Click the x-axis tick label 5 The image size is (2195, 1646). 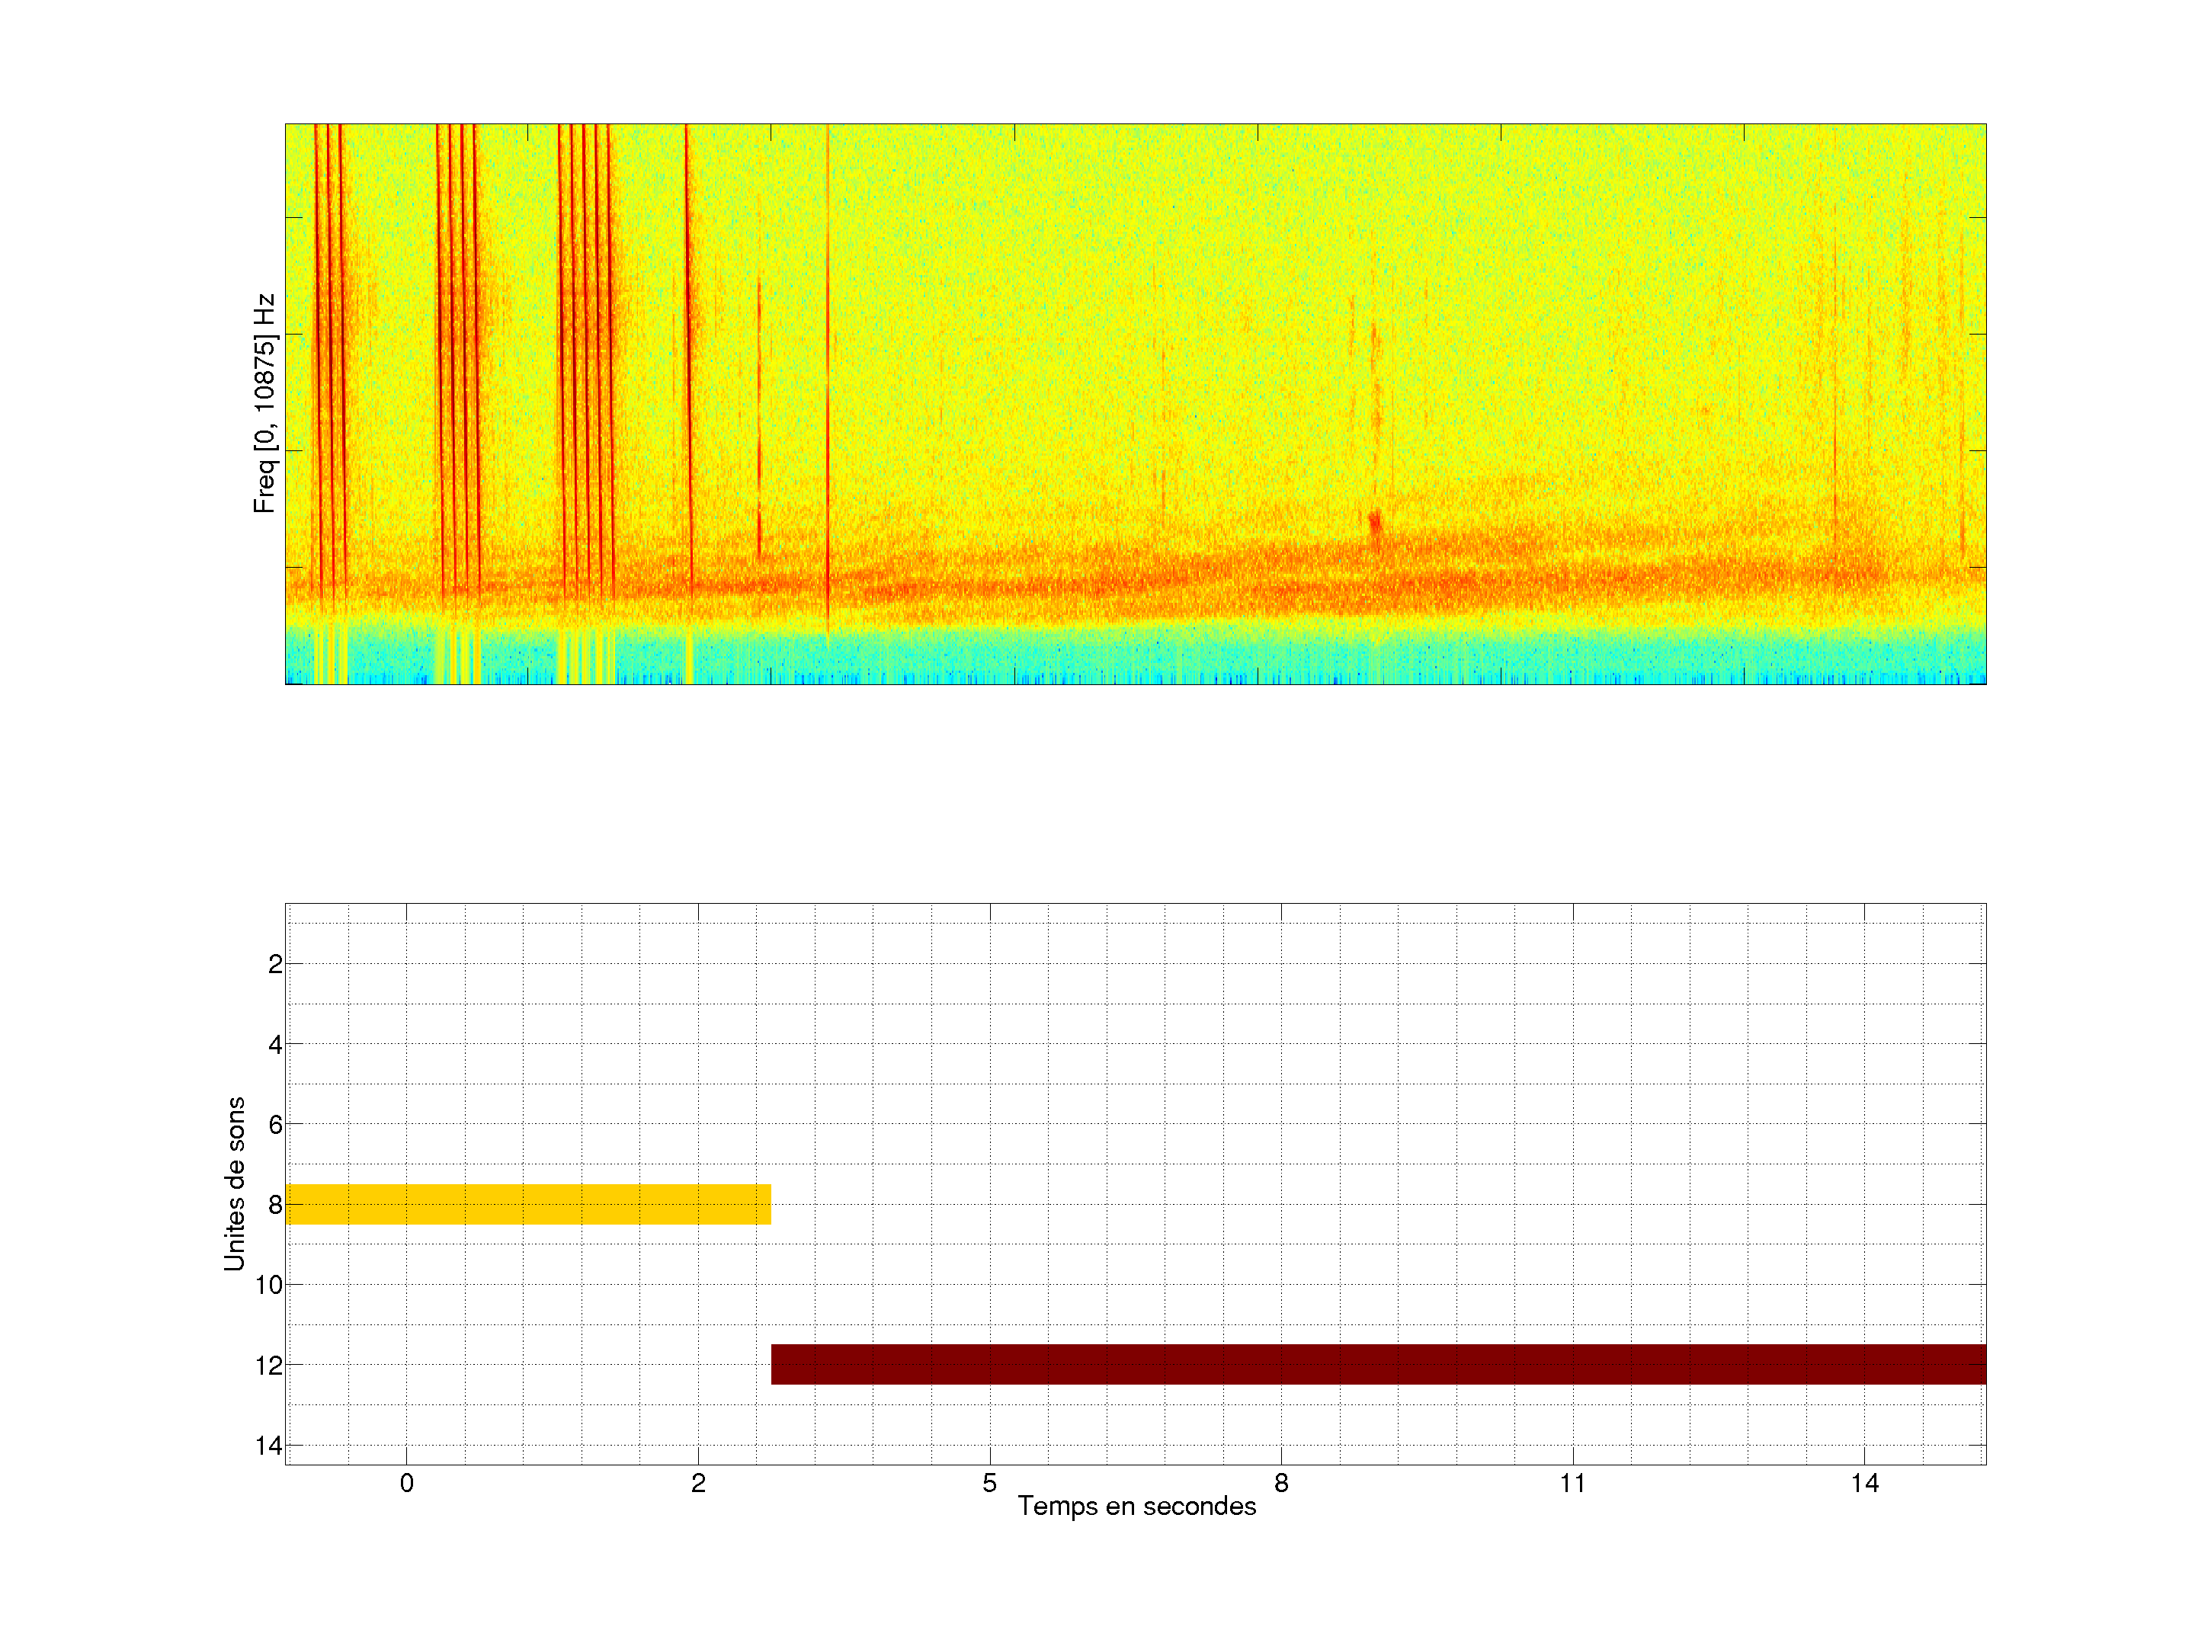[x=989, y=1483]
